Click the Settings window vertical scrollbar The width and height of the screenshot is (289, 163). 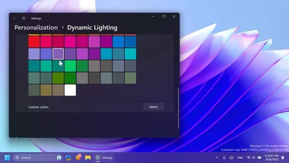[178, 108]
